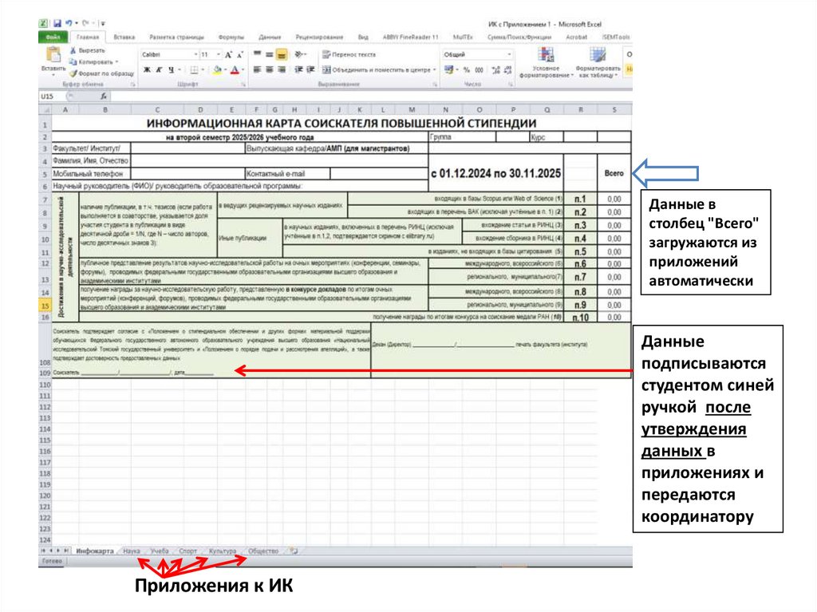
Task: Click the Name Box showing U15
Action: point(52,97)
